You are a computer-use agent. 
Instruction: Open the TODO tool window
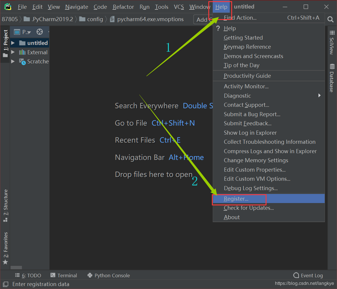point(28,275)
